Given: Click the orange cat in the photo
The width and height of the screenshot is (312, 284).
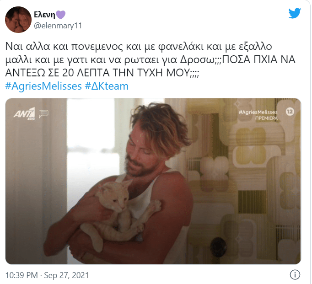Looking at the screenshot, I should point(119,211).
